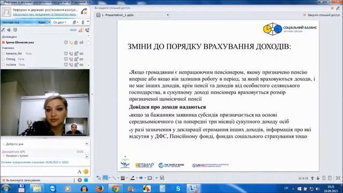The height and width of the screenshot is (193, 343).
Task: Go to previous slide with up arrow
Action: coord(312,179)
